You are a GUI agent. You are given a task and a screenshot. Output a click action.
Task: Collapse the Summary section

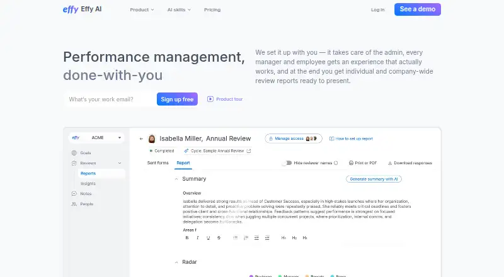(x=176, y=179)
